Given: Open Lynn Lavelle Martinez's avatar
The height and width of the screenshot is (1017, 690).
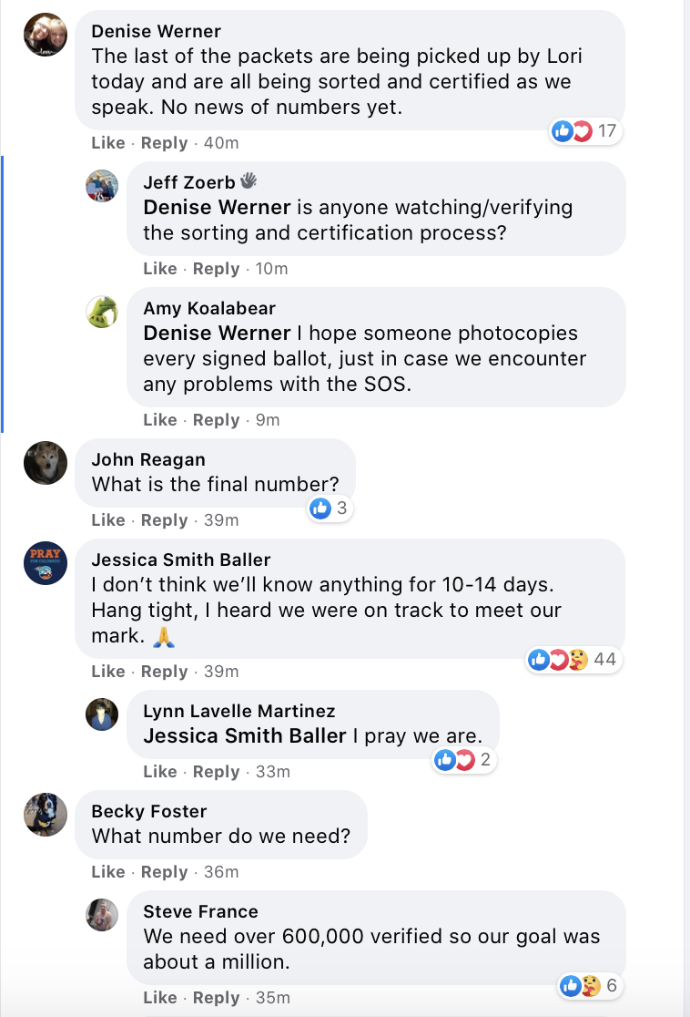Looking at the screenshot, I should click(102, 714).
